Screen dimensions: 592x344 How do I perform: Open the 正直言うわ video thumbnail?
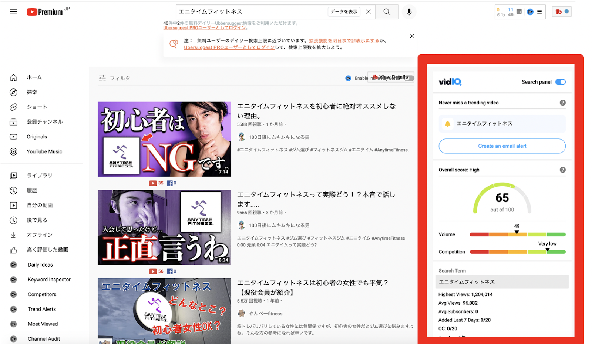click(x=164, y=227)
